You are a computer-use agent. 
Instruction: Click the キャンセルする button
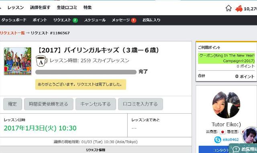tap(96, 104)
